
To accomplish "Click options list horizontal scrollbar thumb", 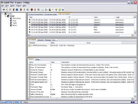I will pyautogui.click(x=57, y=98).
